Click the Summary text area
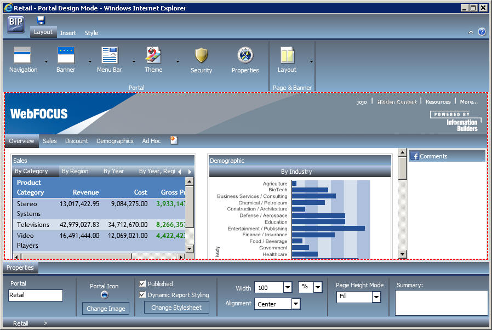 click(x=441, y=303)
